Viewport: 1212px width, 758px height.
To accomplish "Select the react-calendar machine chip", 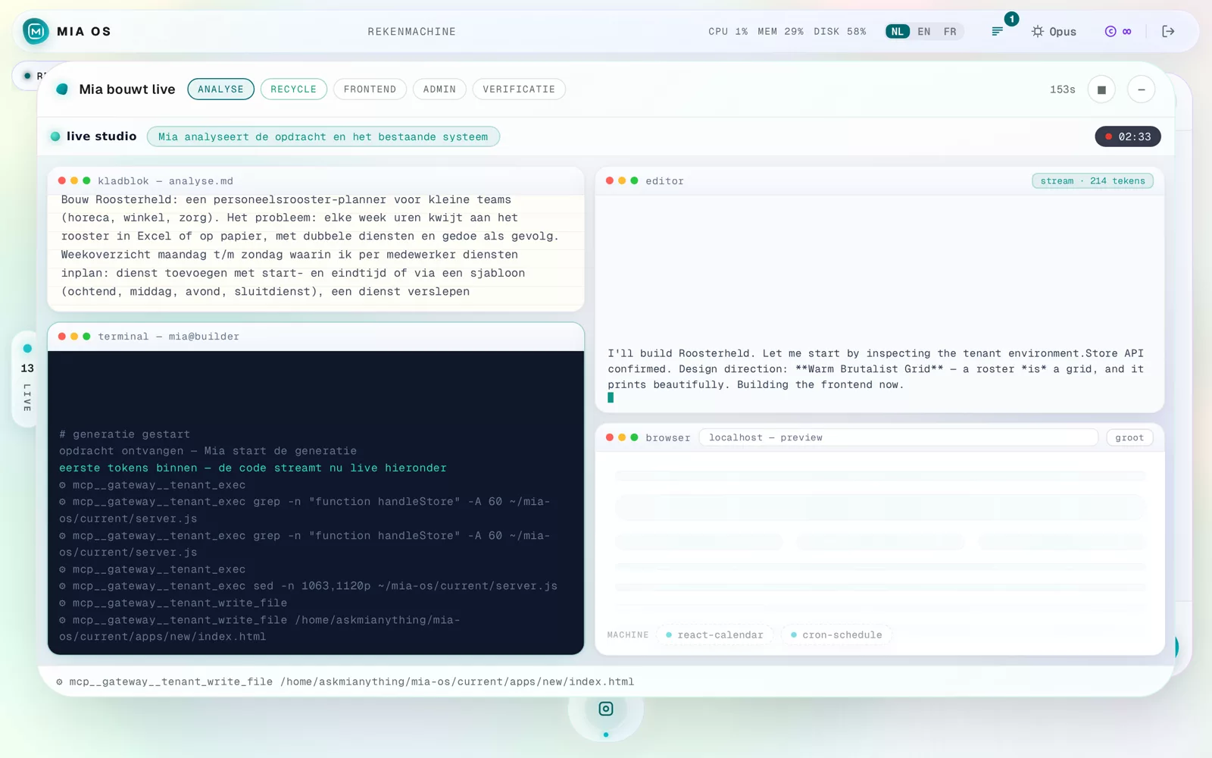I will (x=715, y=634).
